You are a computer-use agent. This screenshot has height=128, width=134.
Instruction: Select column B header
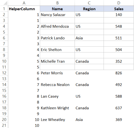[x=57, y=3]
